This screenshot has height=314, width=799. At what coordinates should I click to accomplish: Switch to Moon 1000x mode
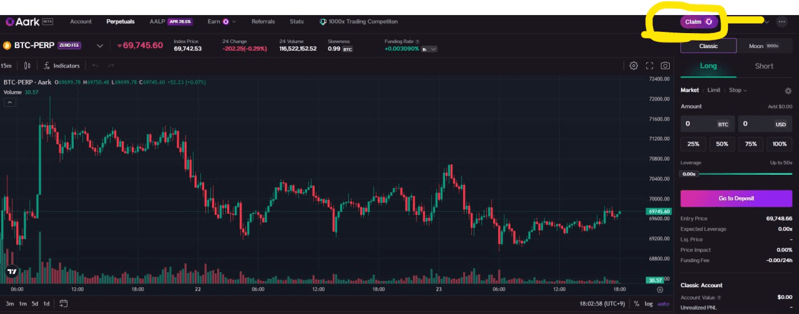(x=764, y=46)
